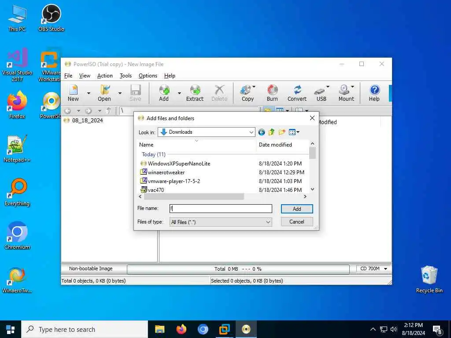Click the Copy disc toolbar icon
Image resolution: width=451 pixels, height=338 pixels.
(x=248, y=93)
